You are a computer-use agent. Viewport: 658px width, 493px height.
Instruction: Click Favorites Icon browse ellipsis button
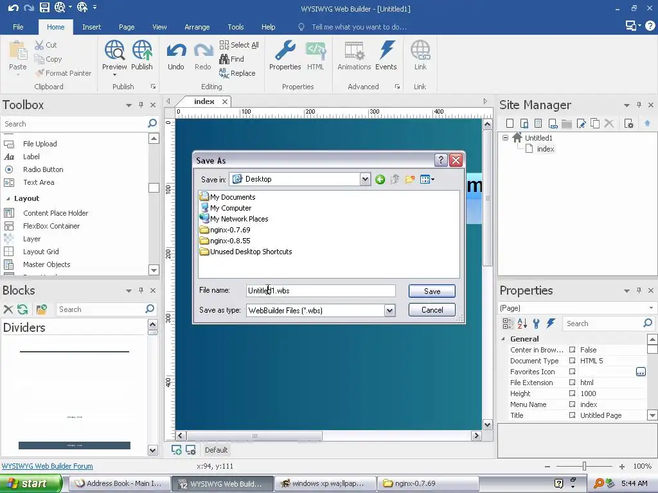point(641,372)
